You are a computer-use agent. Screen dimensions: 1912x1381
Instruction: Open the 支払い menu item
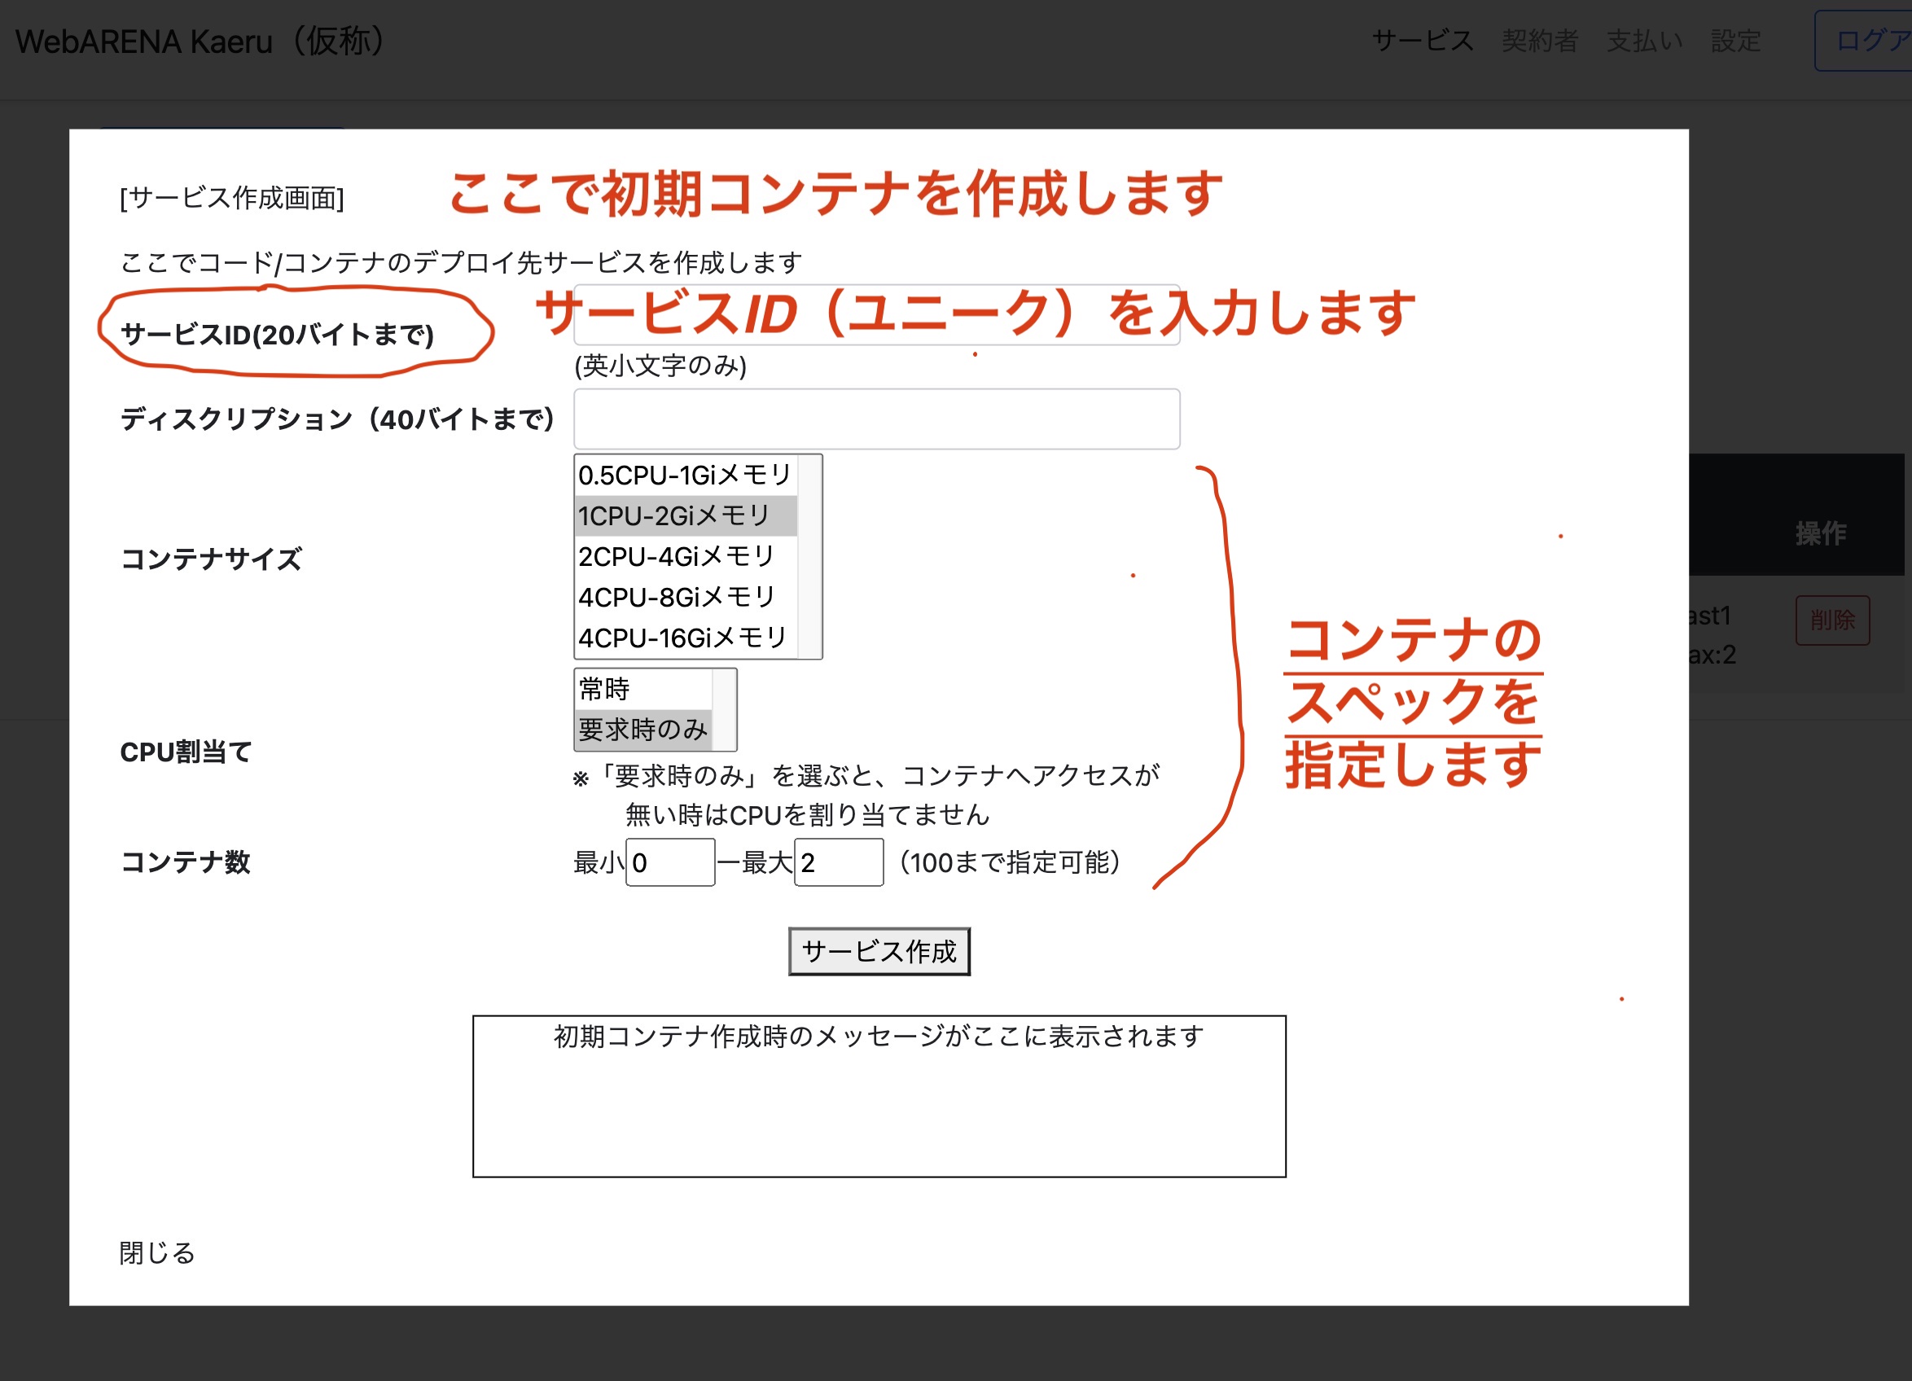point(1644,41)
